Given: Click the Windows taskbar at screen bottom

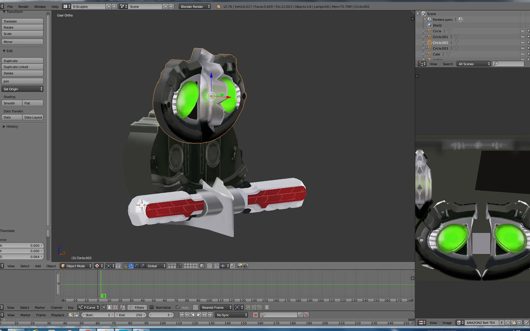Looking at the screenshot, I should (x=265, y=329).
